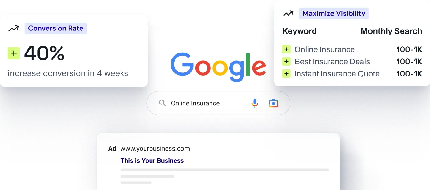Click the trend arrow beside Maximize Visibility
Viewport: 430px width, 190px height.
coord(288,14)
